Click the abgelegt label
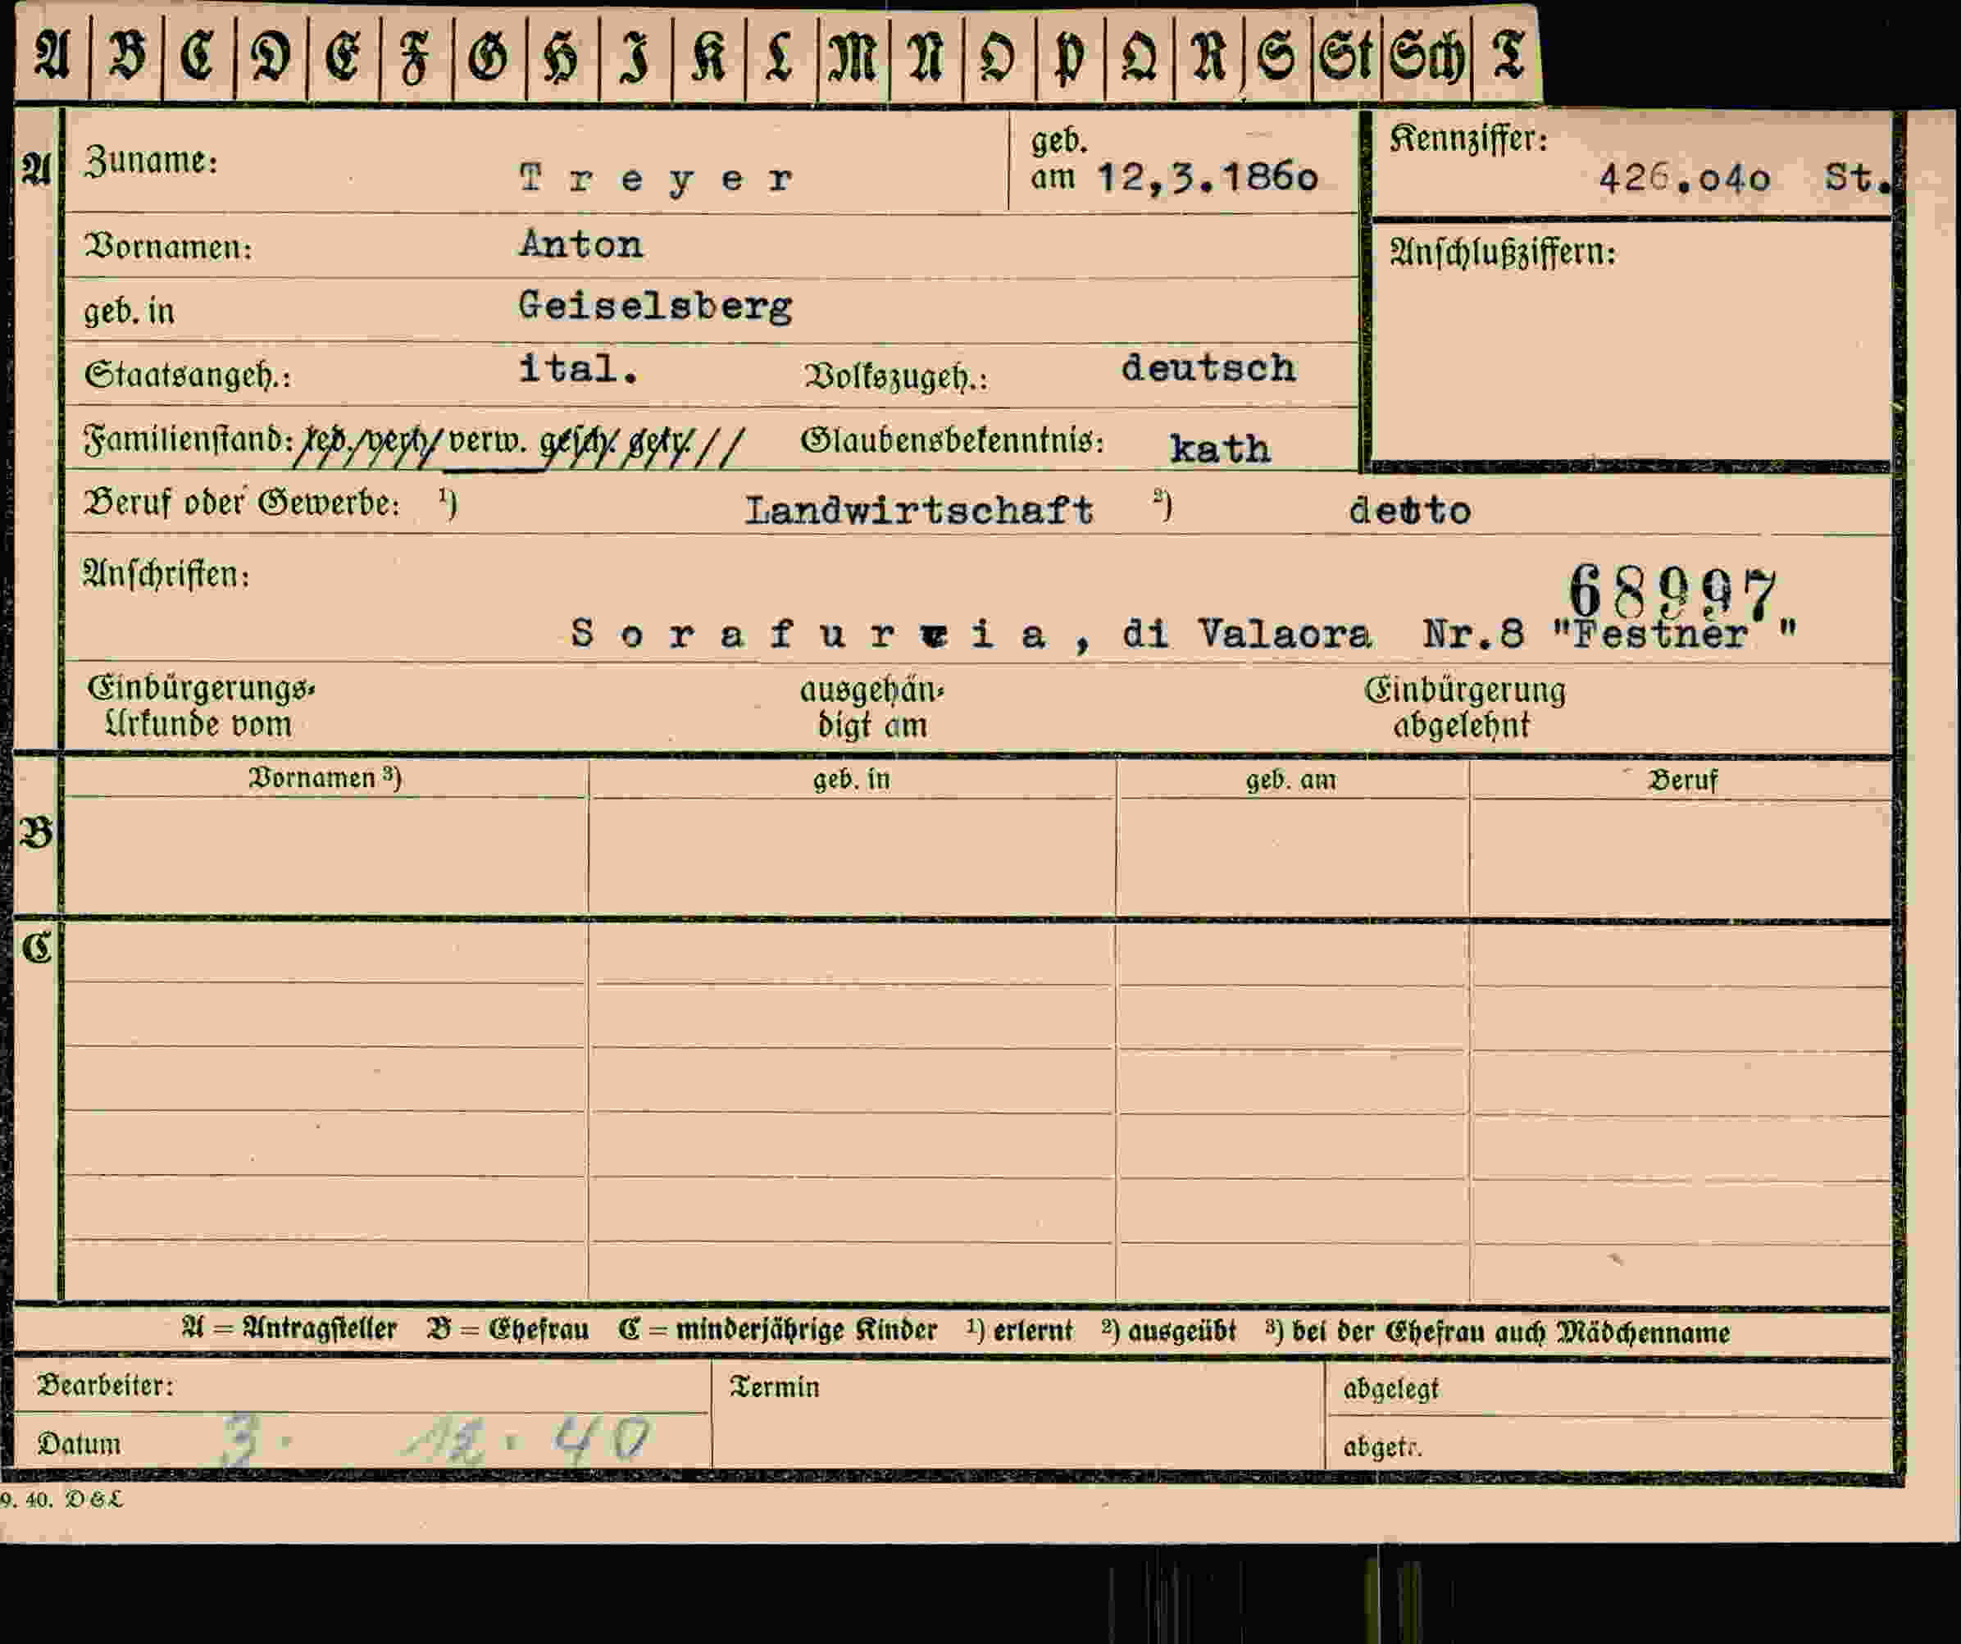 click(x=1391, y=1390)
